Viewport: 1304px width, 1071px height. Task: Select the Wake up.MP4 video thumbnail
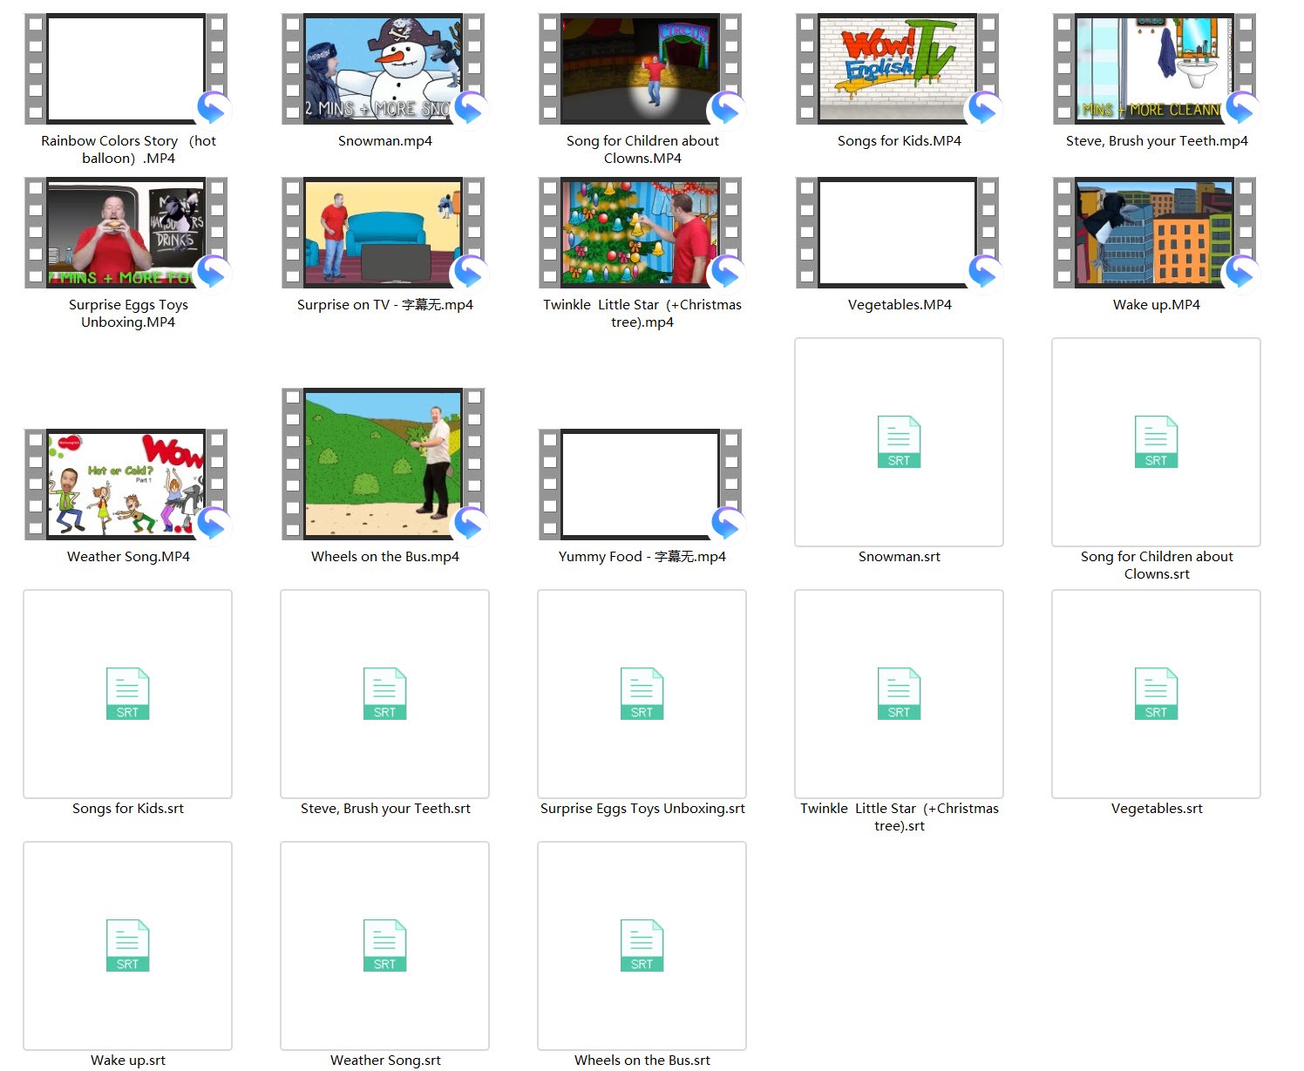pyautogui.click(x=1155, y=233)
